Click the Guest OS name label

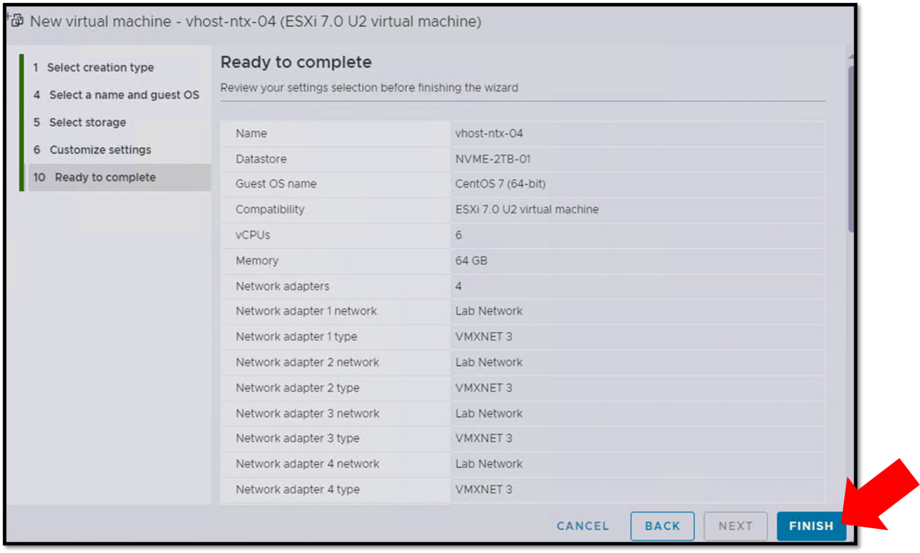(x=276, y=184)
